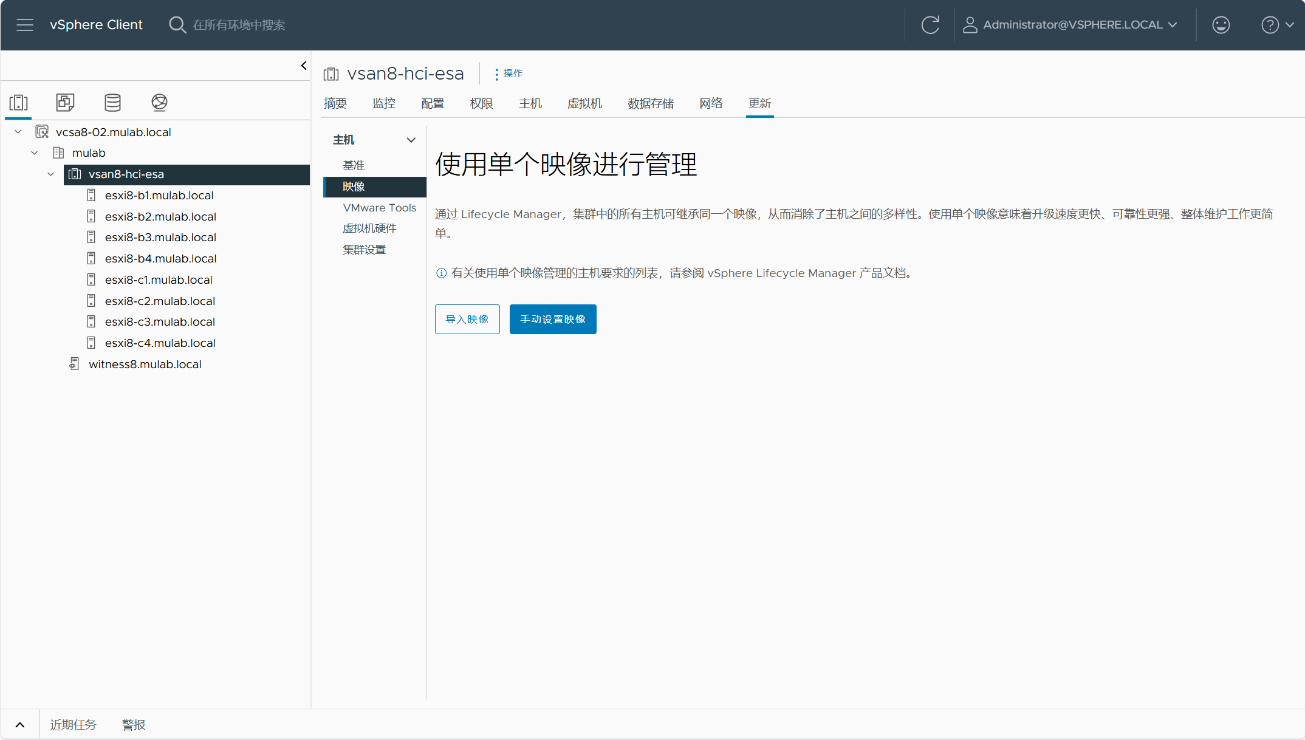Viewport: 1305px width, 740px height.
Task: Select host esxi8-b2.mulab.local
Action: (x=160, y=217)
